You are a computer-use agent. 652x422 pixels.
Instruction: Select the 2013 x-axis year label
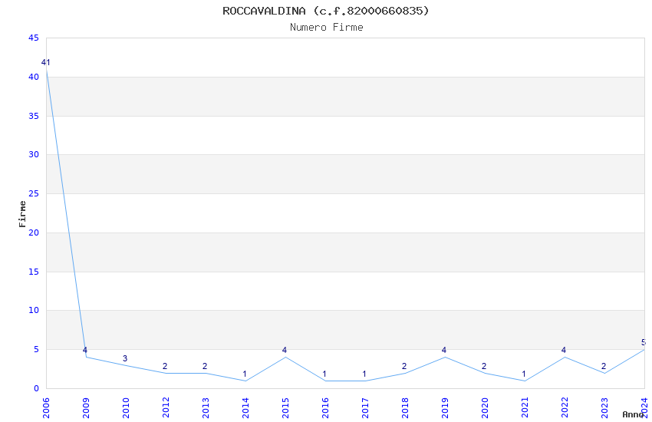[x=206, y=407]
